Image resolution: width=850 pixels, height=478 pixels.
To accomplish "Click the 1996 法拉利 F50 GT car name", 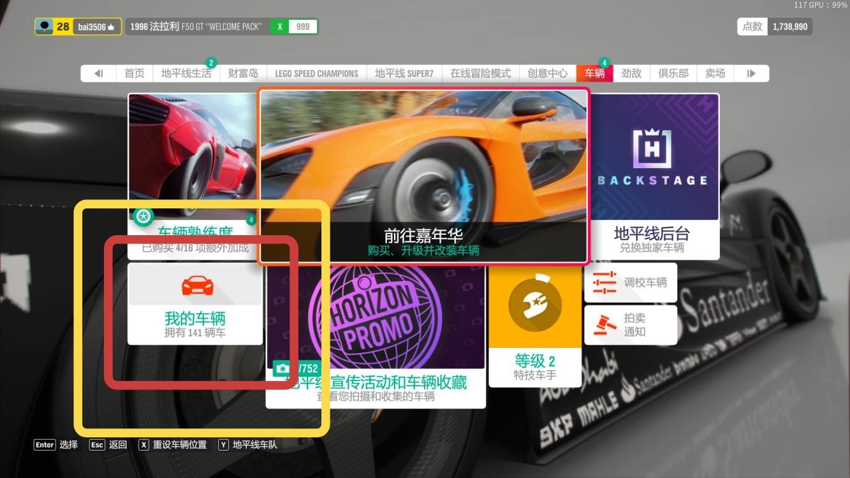I will point(196,27).
